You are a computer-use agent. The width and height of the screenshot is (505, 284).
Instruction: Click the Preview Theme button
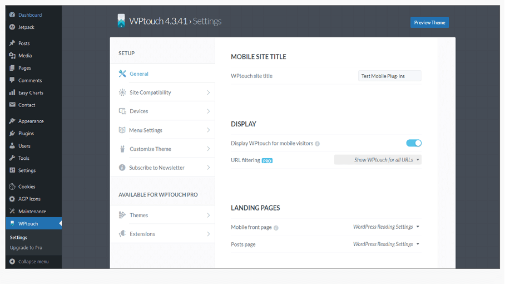[x=429, y=23]
